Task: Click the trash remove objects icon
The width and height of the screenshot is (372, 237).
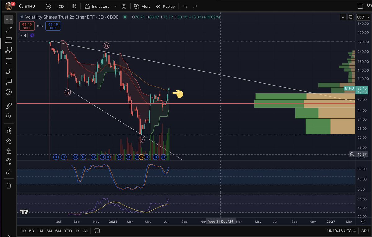Action: click(x=9, y=186)
